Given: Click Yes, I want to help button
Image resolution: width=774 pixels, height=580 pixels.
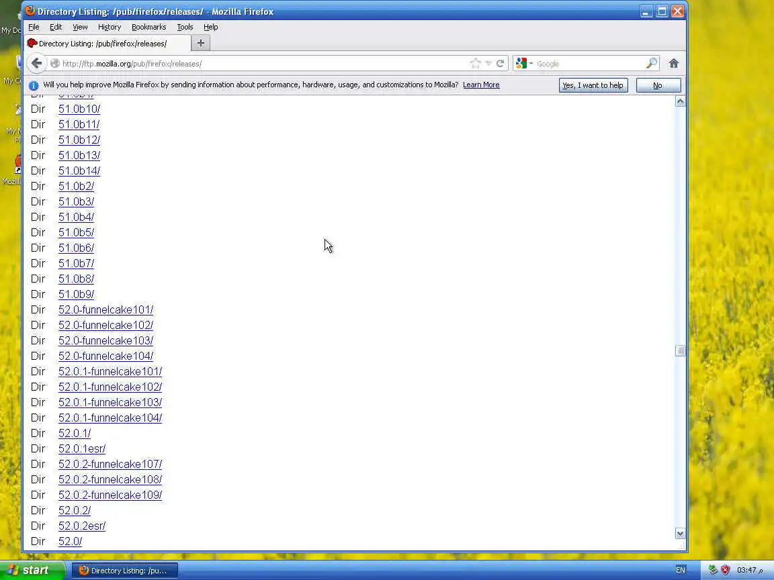Looking at the screenshot, I should tap(593, 85).
